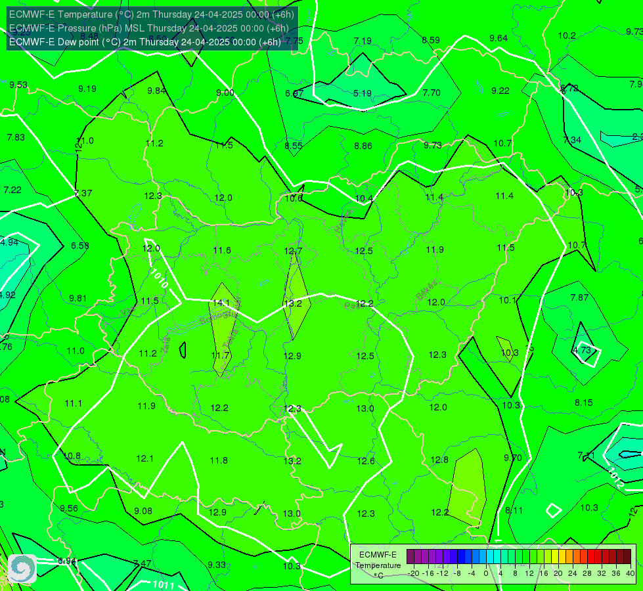Click the 9.64 temperature value

(499, 38)
